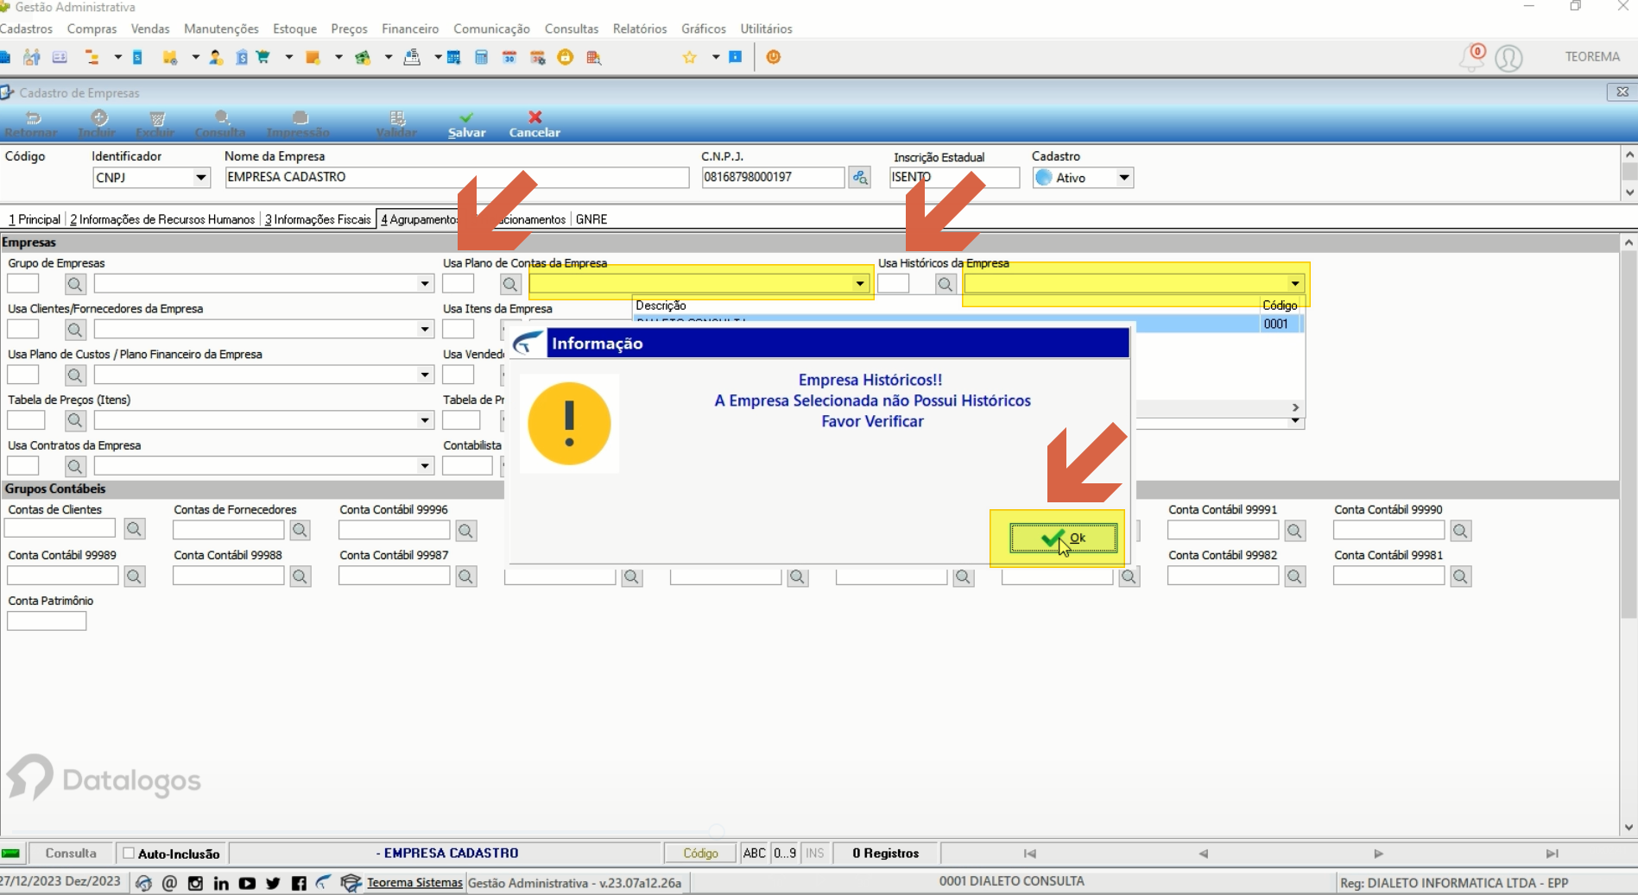1638x895 pixels.
Task: Click the Nome da Empresa field
Action: pyautogui.click(x=457, y=177)
